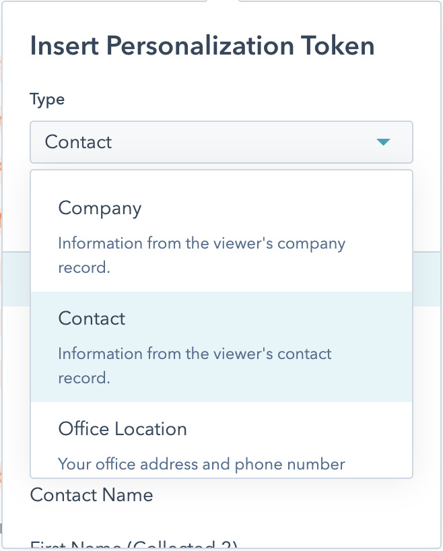Screen dimensions: 443x551
Task: Click "Information from the viewer's company record" description
Action: tap(201, 243)
